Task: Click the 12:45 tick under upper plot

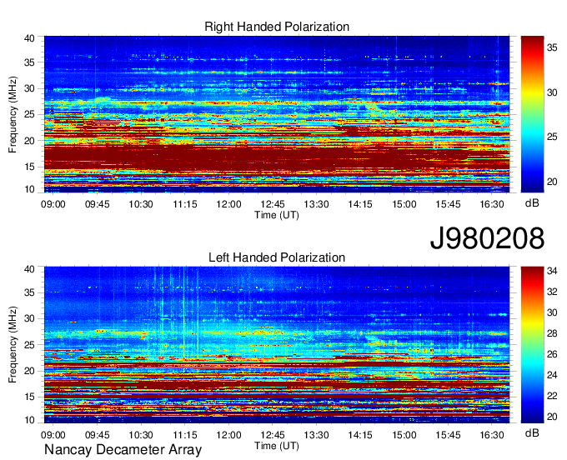Action: (273, 204)
